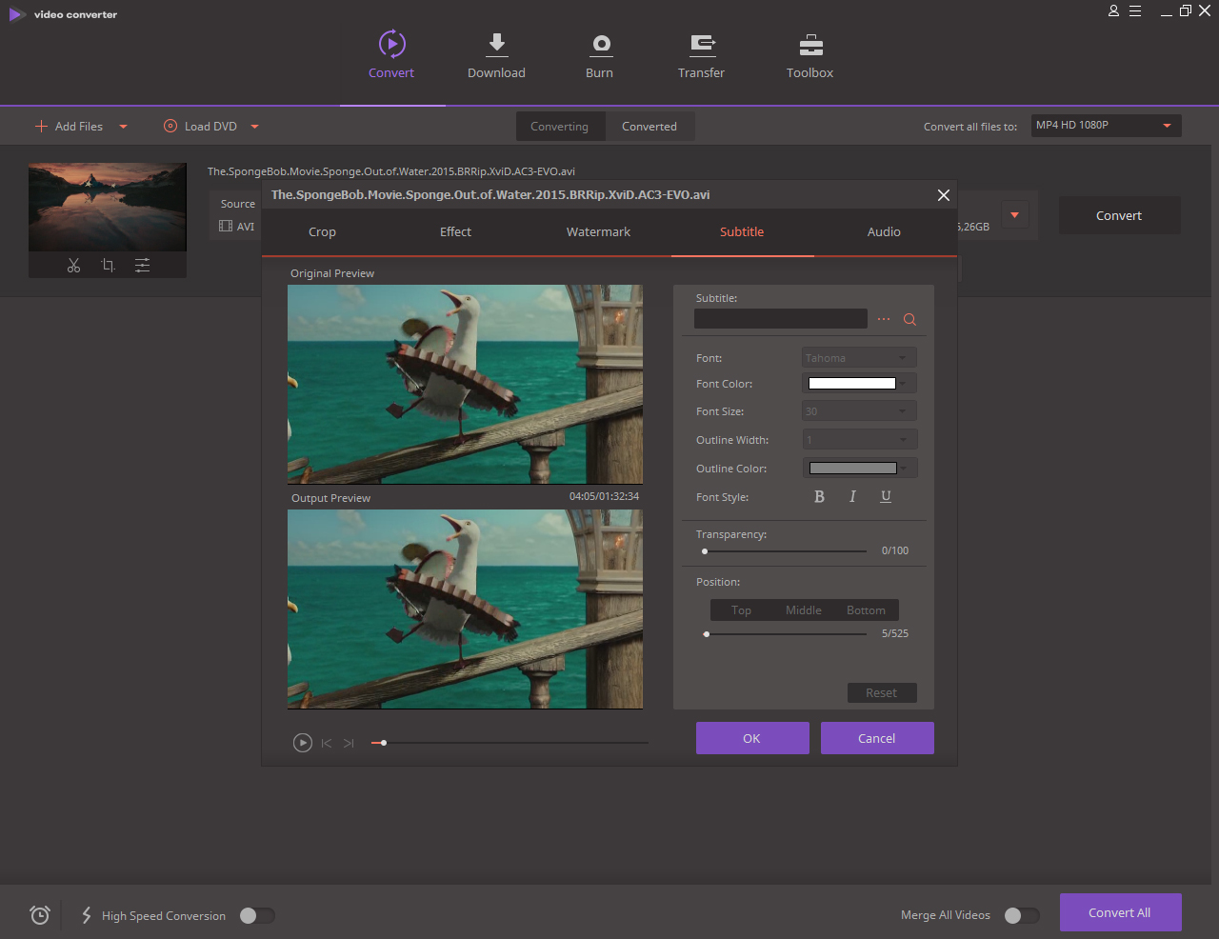
Task: Switch to the Watermark tab
Action: 598,232
